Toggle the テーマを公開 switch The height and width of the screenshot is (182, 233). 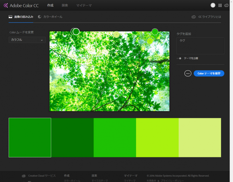click(x=179, y=58)
